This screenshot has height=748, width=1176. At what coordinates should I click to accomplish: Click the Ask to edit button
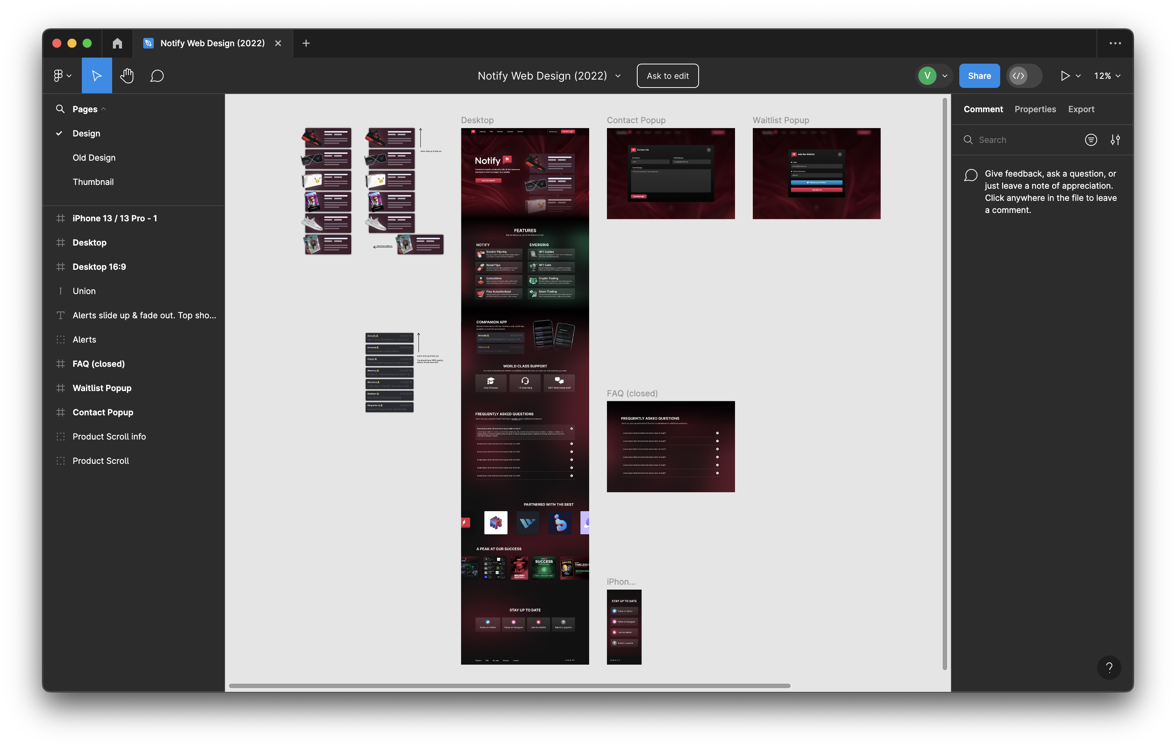click(x=668, y=75)
